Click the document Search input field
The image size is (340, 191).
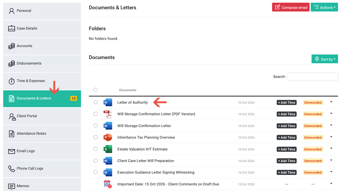(x=313, y=77)
